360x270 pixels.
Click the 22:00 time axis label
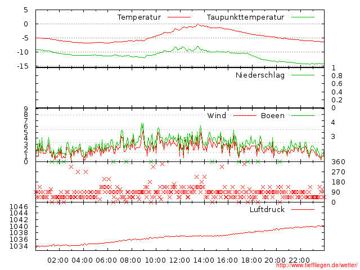[299, 260]
